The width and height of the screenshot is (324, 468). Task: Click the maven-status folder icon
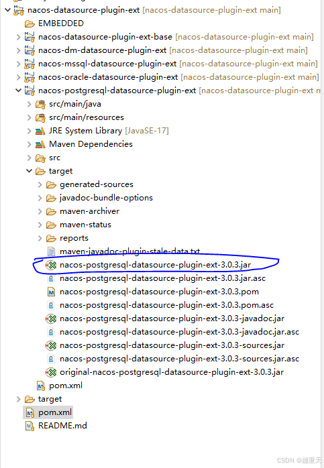51,225
